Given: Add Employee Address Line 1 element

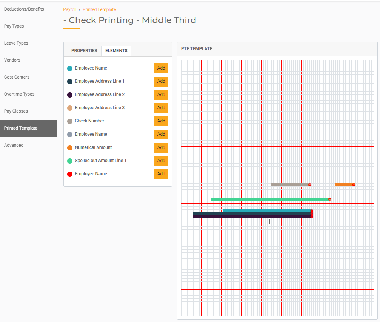Looking at the screenshot, I should pyautogui.click(x=161, y=81).
